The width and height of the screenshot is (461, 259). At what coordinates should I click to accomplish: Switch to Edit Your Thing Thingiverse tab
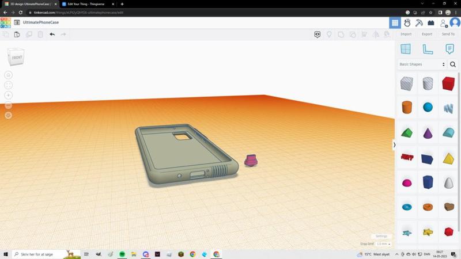click(x=86, y=4)
